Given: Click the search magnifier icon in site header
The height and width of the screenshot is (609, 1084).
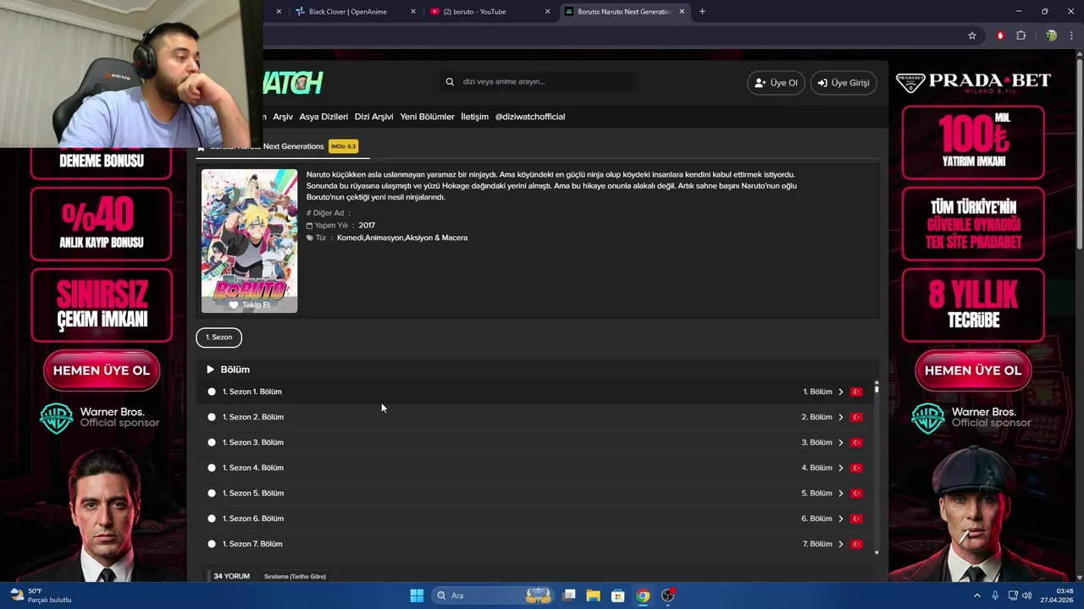Looking at the screenshot, I should 450,82.
